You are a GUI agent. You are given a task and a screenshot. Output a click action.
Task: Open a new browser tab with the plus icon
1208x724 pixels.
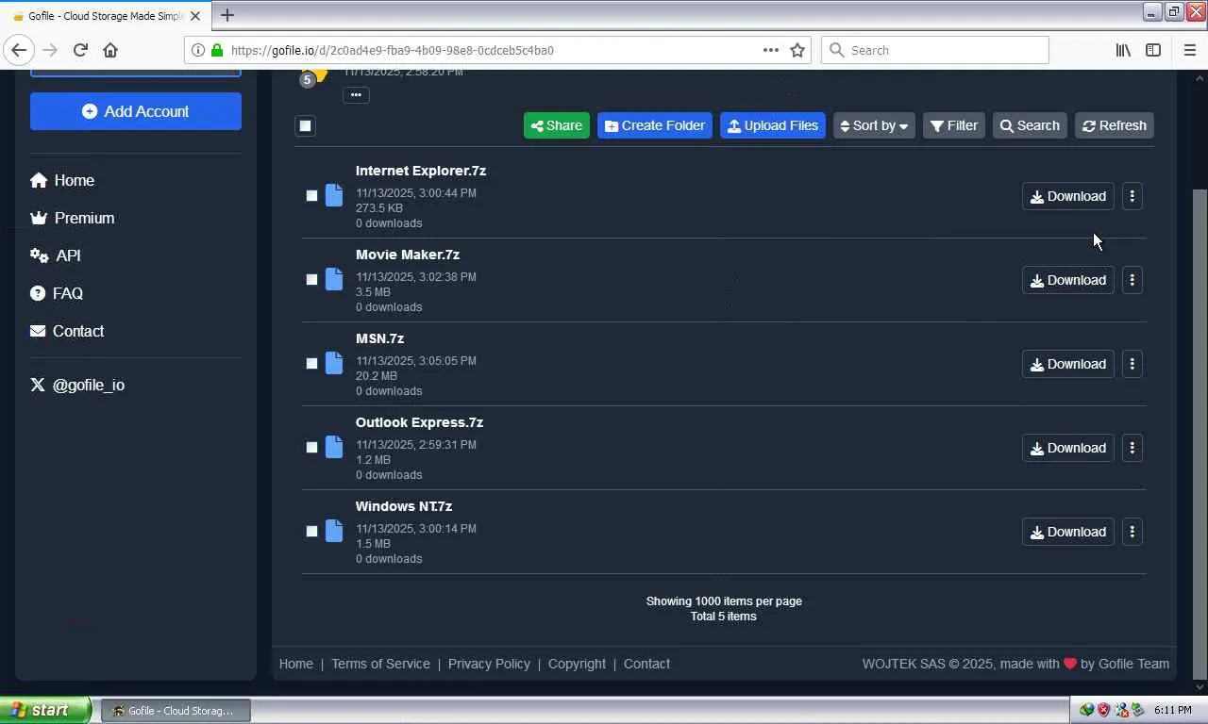click(226, 15)
